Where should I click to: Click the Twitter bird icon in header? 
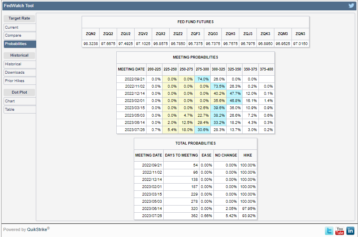(x=351, y=6)
